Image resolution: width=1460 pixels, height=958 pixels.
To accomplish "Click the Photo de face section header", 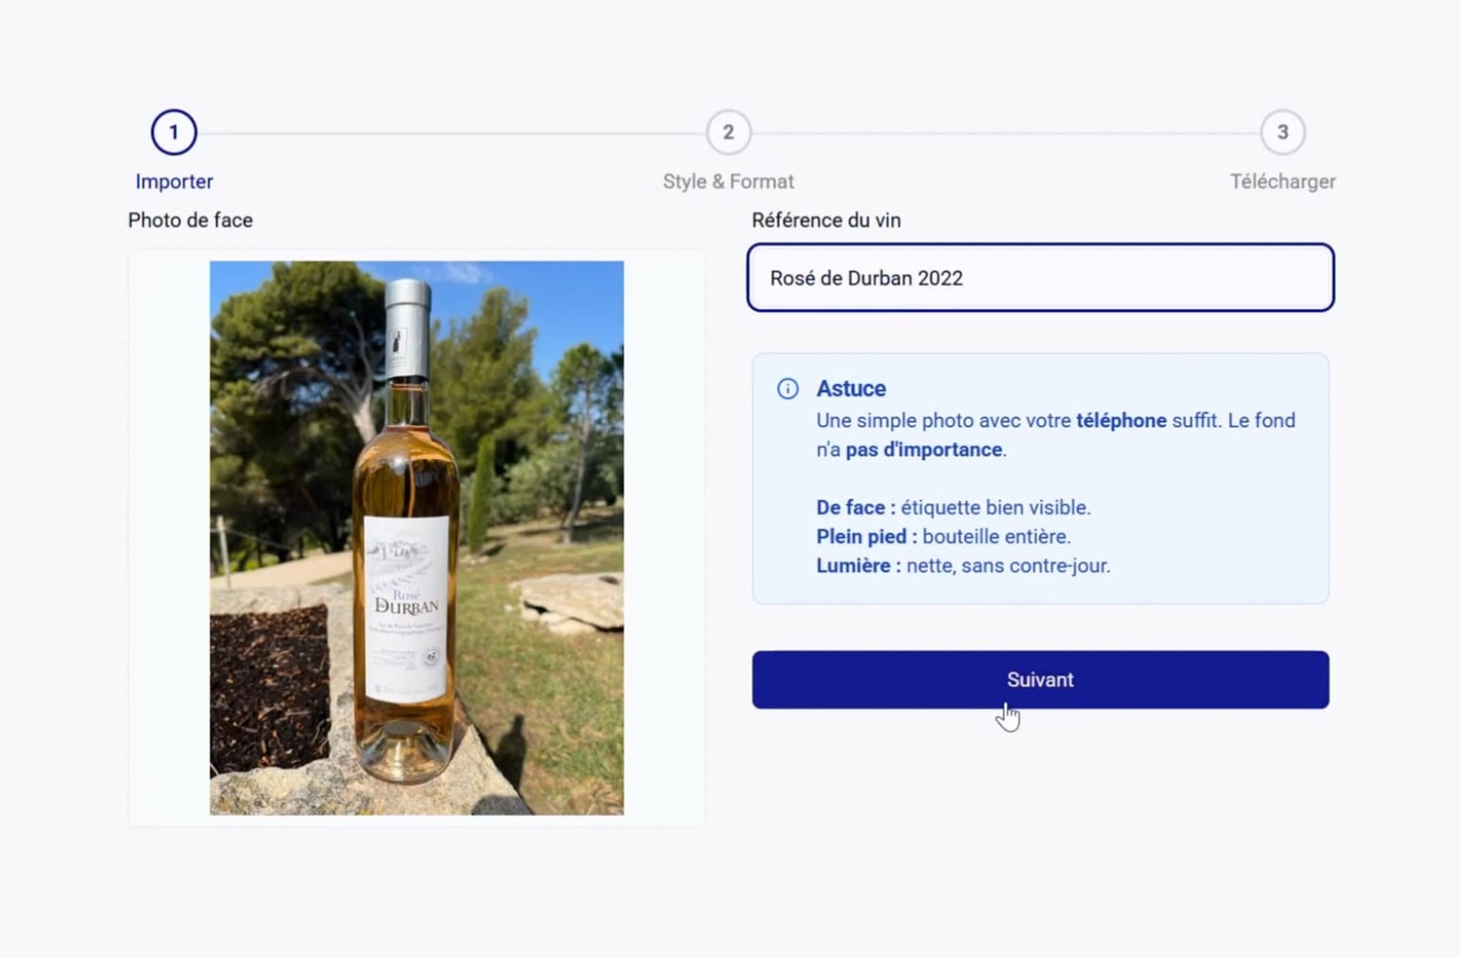I will click(x=190, y=220).
